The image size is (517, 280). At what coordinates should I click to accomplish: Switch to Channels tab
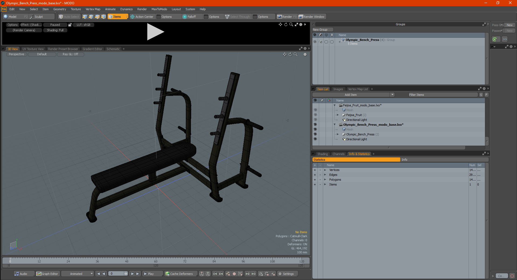[338, 154]
